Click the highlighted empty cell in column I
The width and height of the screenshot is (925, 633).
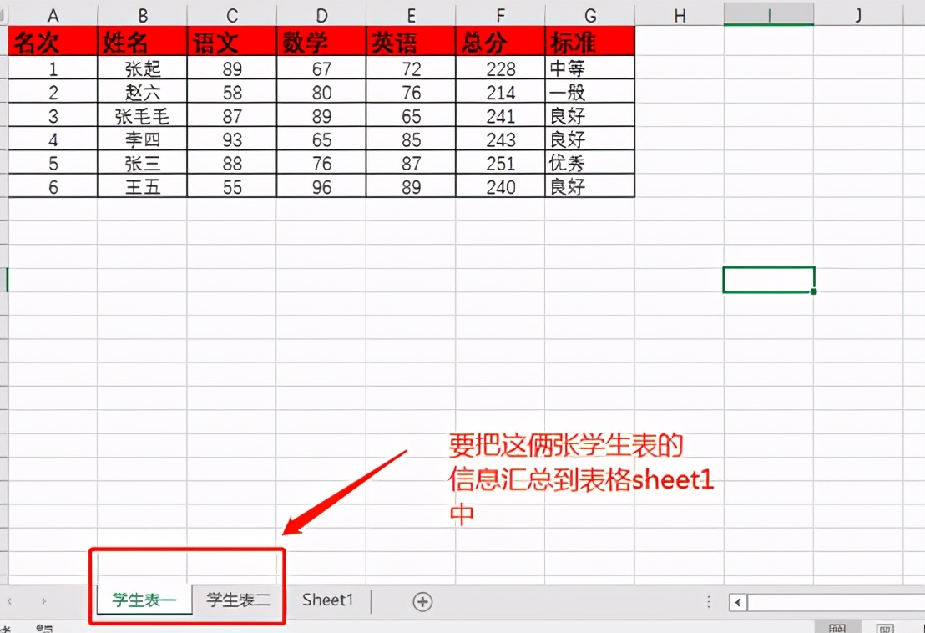tap(769, 280)
